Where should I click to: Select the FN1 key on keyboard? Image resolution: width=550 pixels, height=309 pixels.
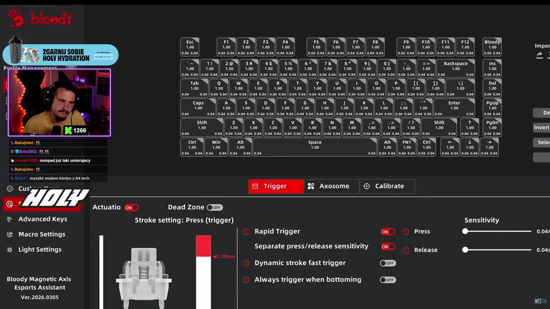(407, 147)
